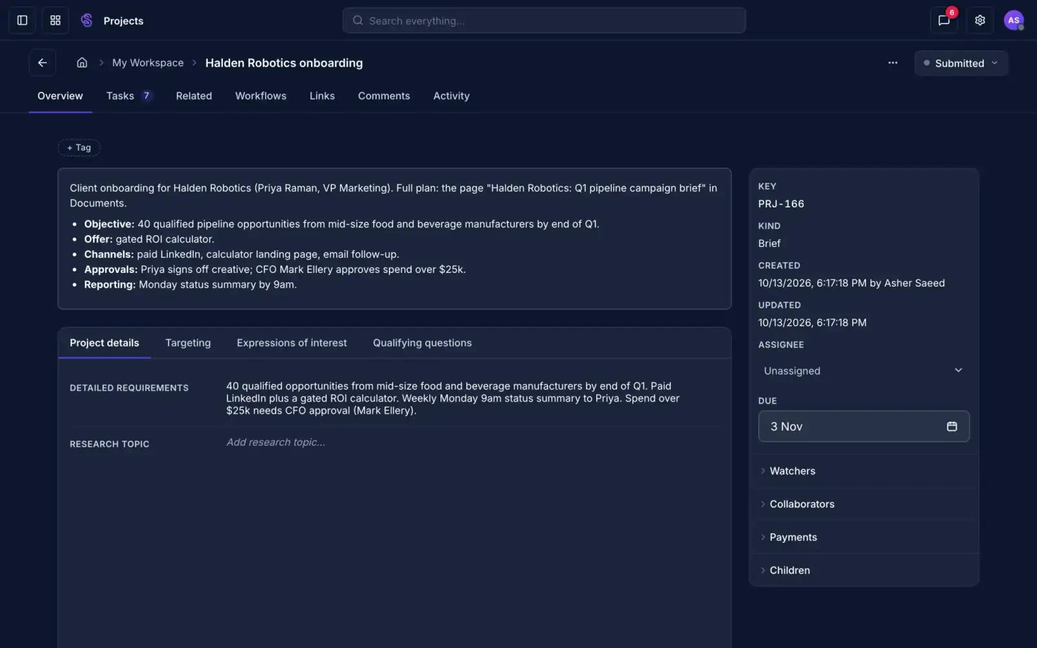Open My Workspace breadcrumb link
This screenshot has width=1037, height=648.
(x=148, y=63)
